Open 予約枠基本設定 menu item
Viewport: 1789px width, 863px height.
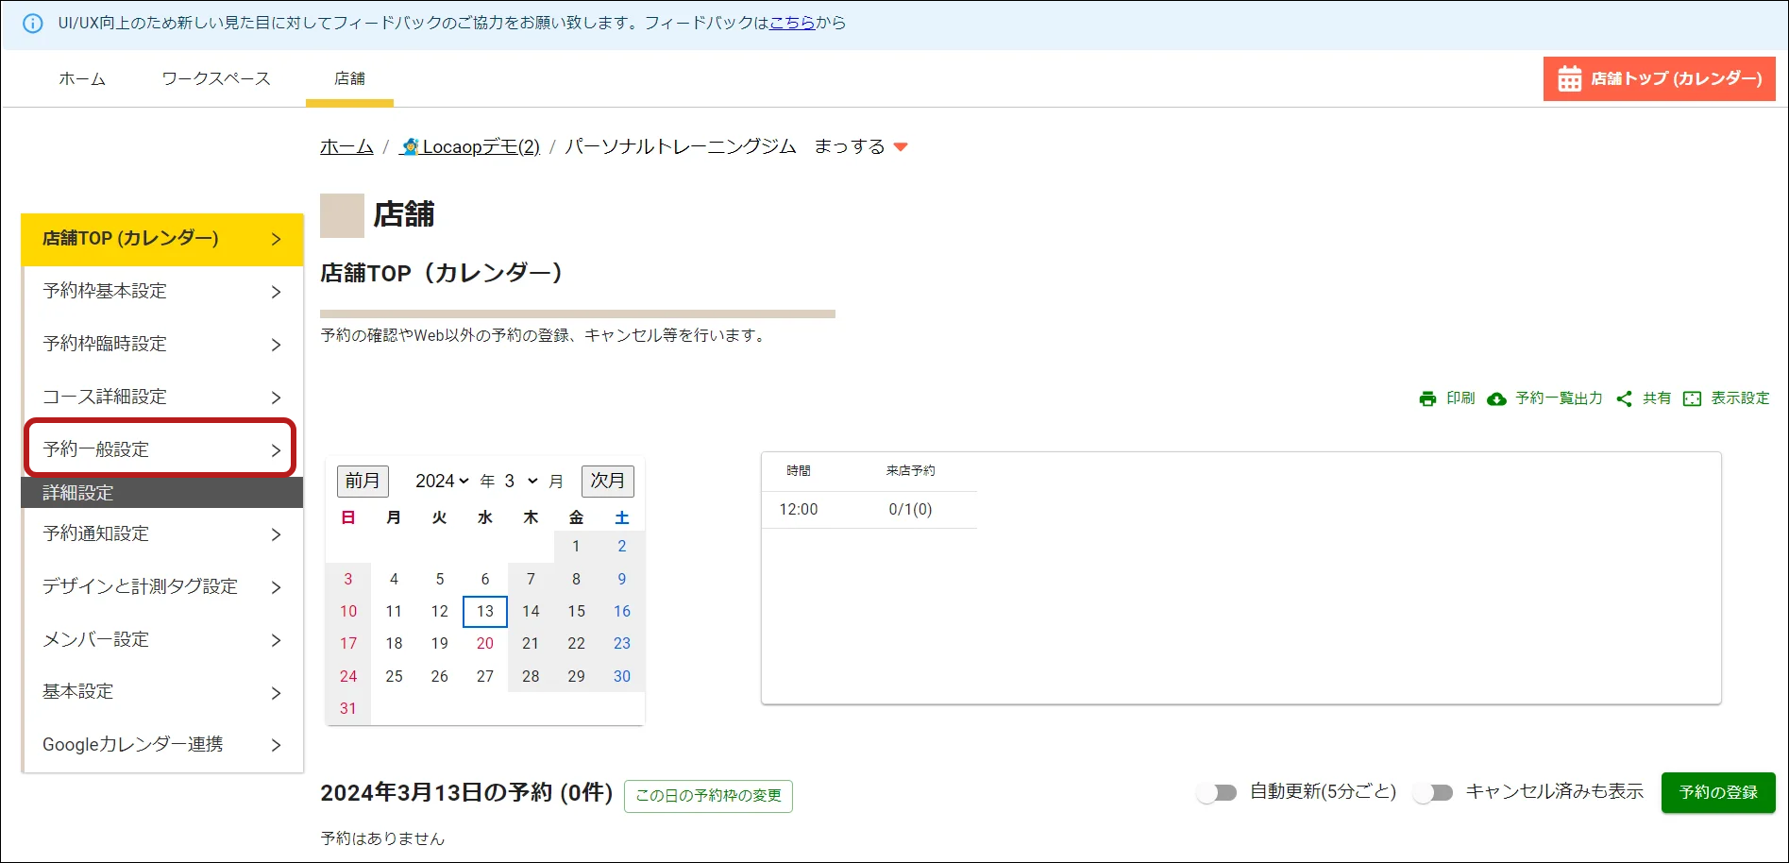(162, 292)
